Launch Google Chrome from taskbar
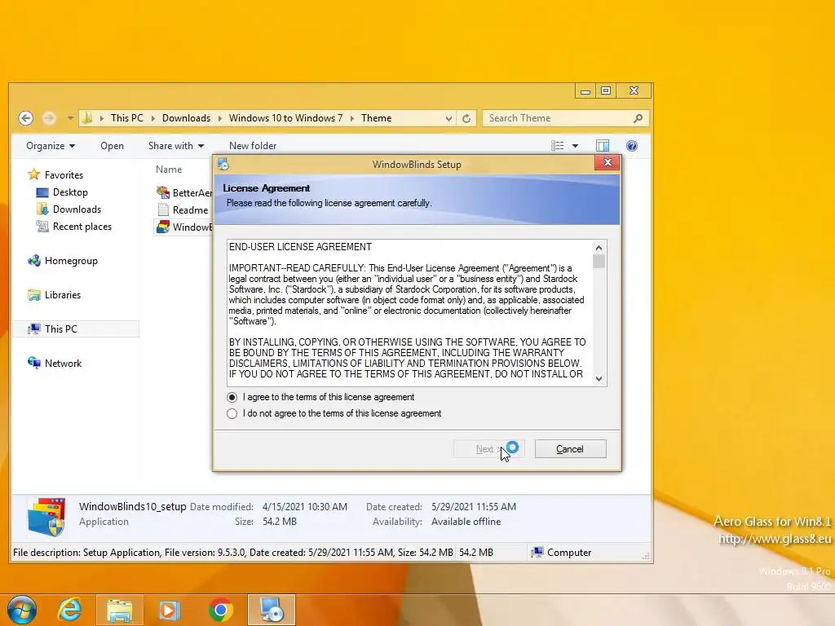 pos(220,610)
